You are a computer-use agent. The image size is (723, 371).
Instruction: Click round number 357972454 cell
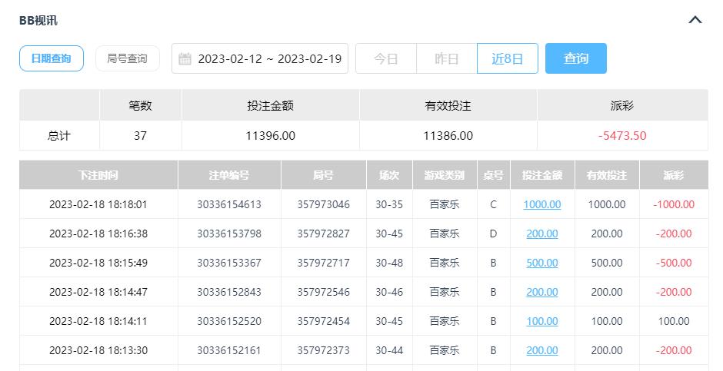click(323, 321)
